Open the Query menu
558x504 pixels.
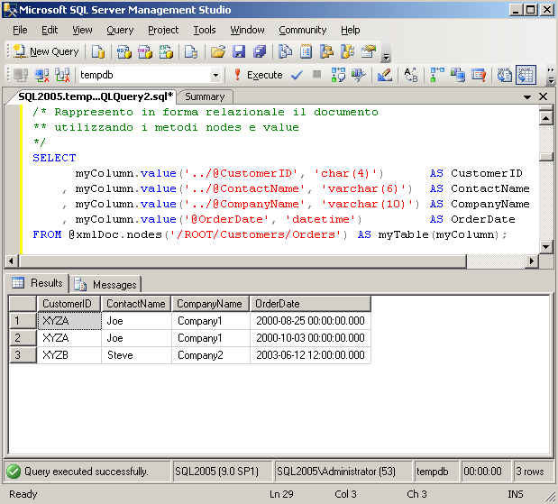tap(120, 31)
